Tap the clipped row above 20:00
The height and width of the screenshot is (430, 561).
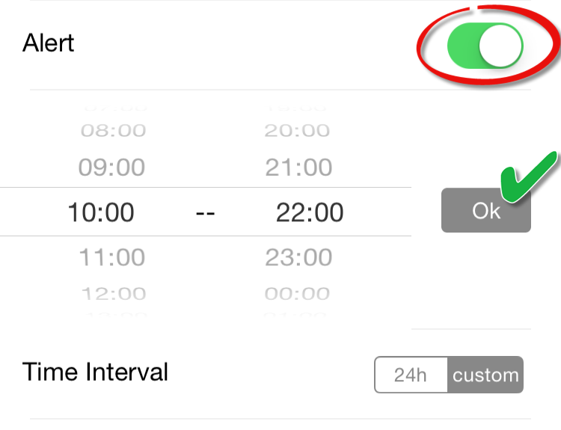point(297,109)
